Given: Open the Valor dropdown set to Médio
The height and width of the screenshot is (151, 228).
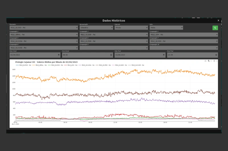Looking at the screenshot, I should 166,28.
